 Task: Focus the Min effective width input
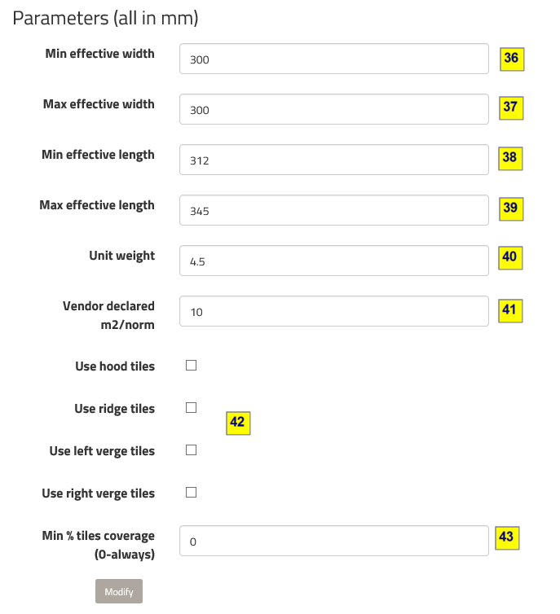[x=333, y=59]
